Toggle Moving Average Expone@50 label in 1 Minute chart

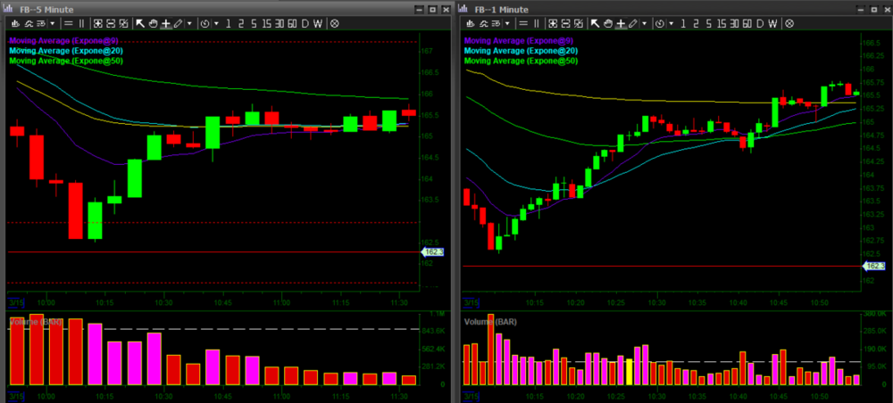(x=521, y=61)
